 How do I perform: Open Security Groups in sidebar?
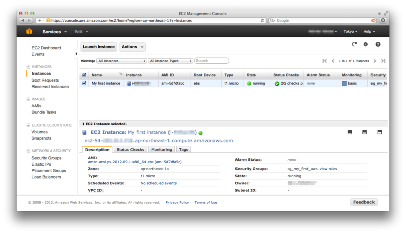(47, 158)
